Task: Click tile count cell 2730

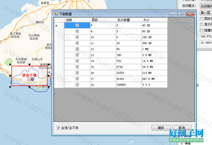Action: pos(129,67)
